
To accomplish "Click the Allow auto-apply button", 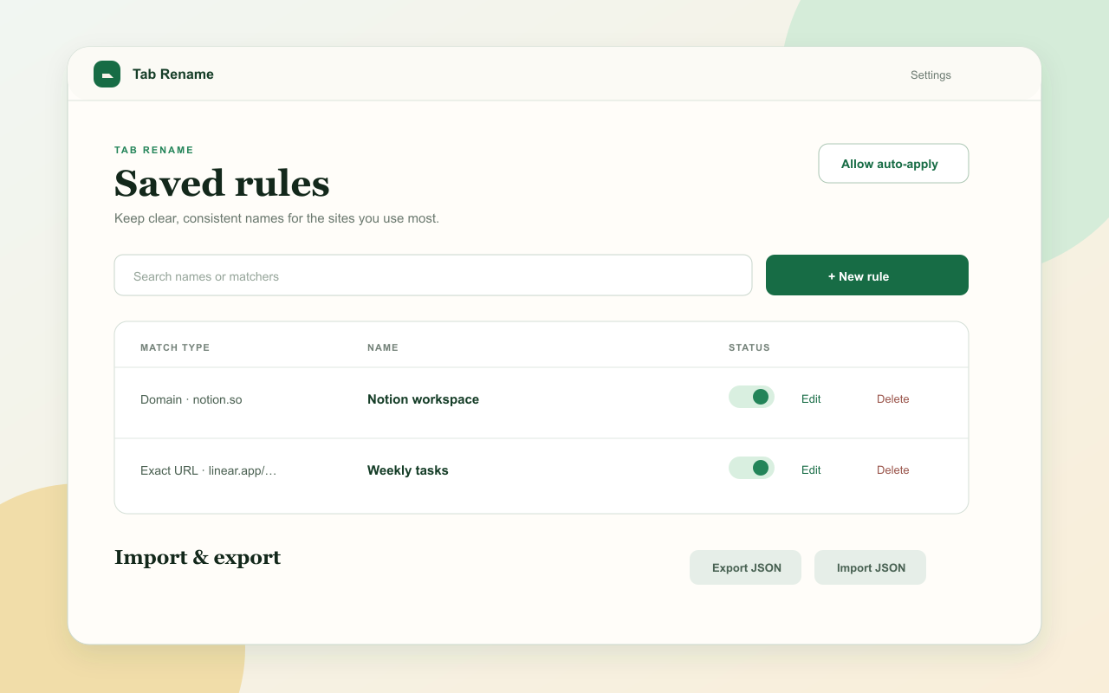I will 893,164.
